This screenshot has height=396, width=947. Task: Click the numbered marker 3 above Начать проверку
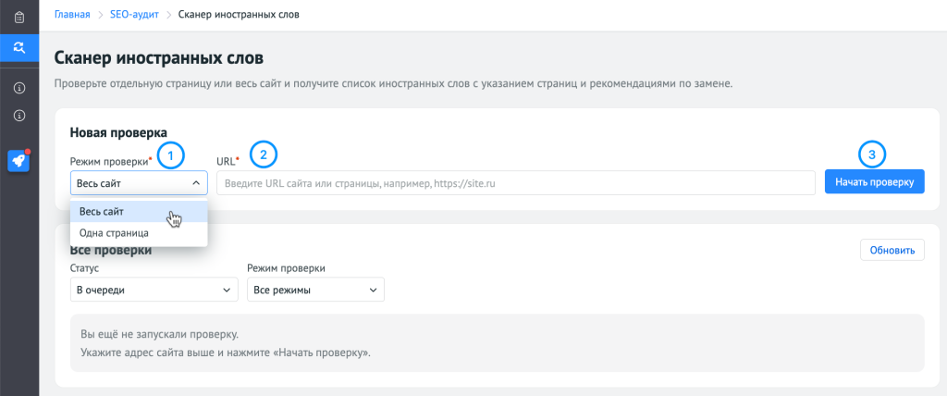click(871, 155)
